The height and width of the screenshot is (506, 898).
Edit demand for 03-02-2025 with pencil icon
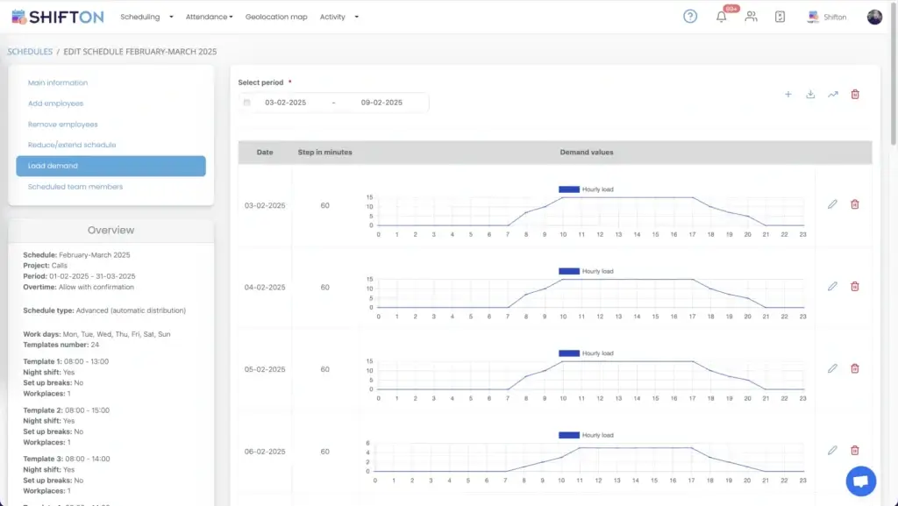(x=832, y=204)
